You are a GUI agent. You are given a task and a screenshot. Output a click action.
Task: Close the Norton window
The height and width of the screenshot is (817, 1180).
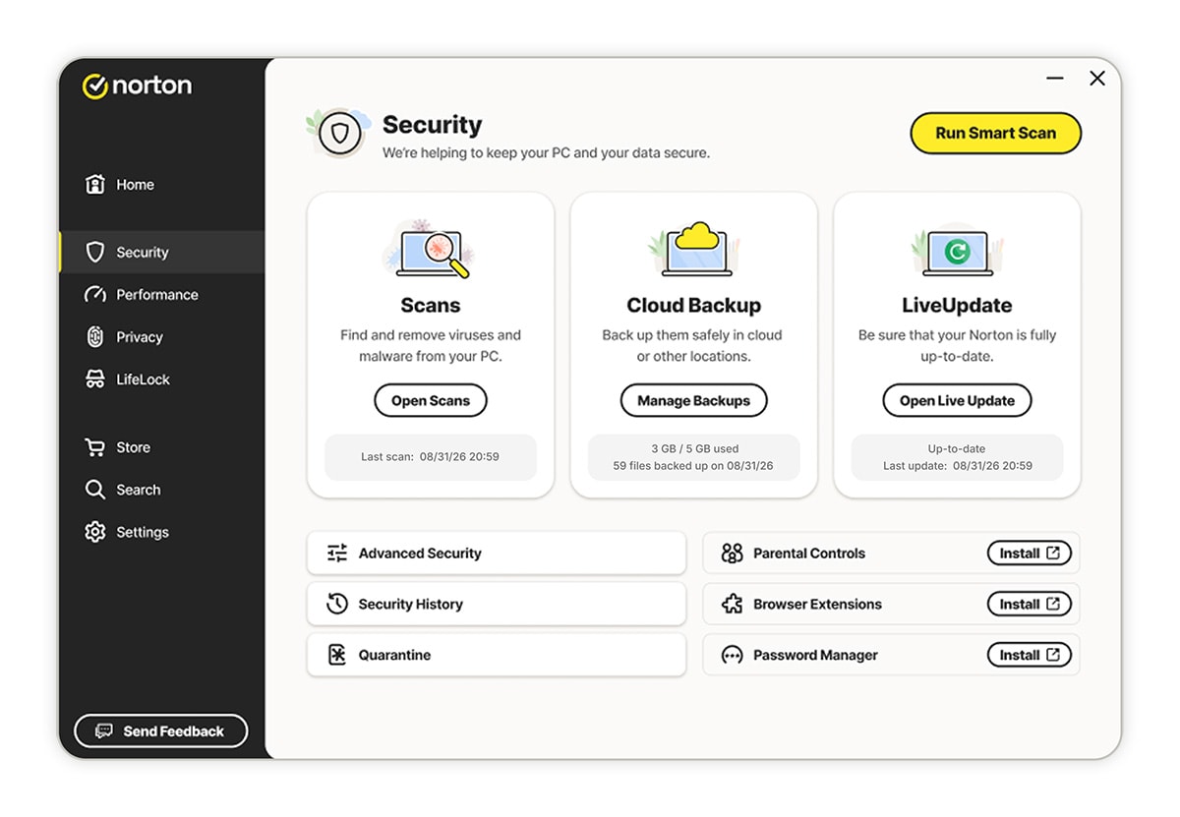[1097, 78]
